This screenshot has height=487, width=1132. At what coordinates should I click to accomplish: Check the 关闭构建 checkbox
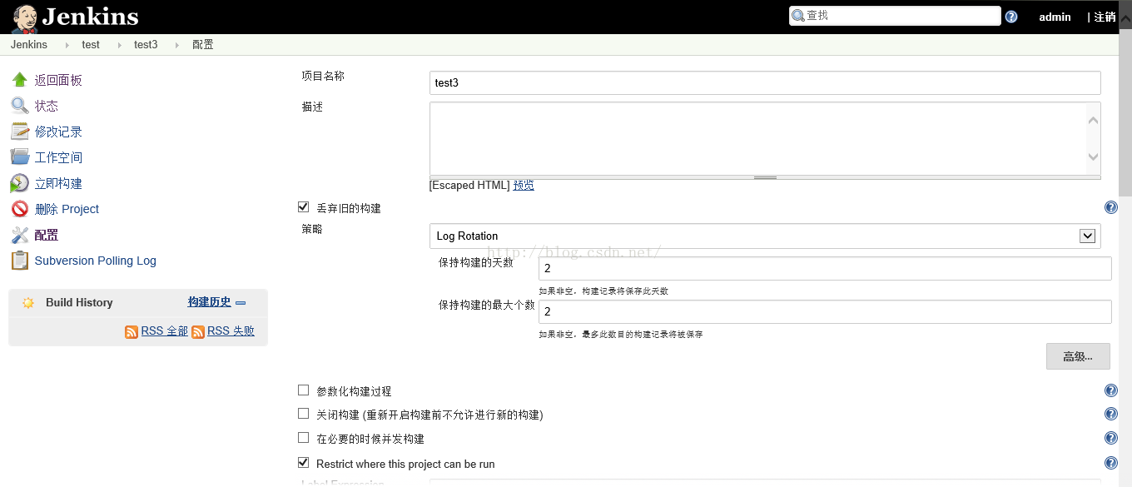click(x=303, y=413)
